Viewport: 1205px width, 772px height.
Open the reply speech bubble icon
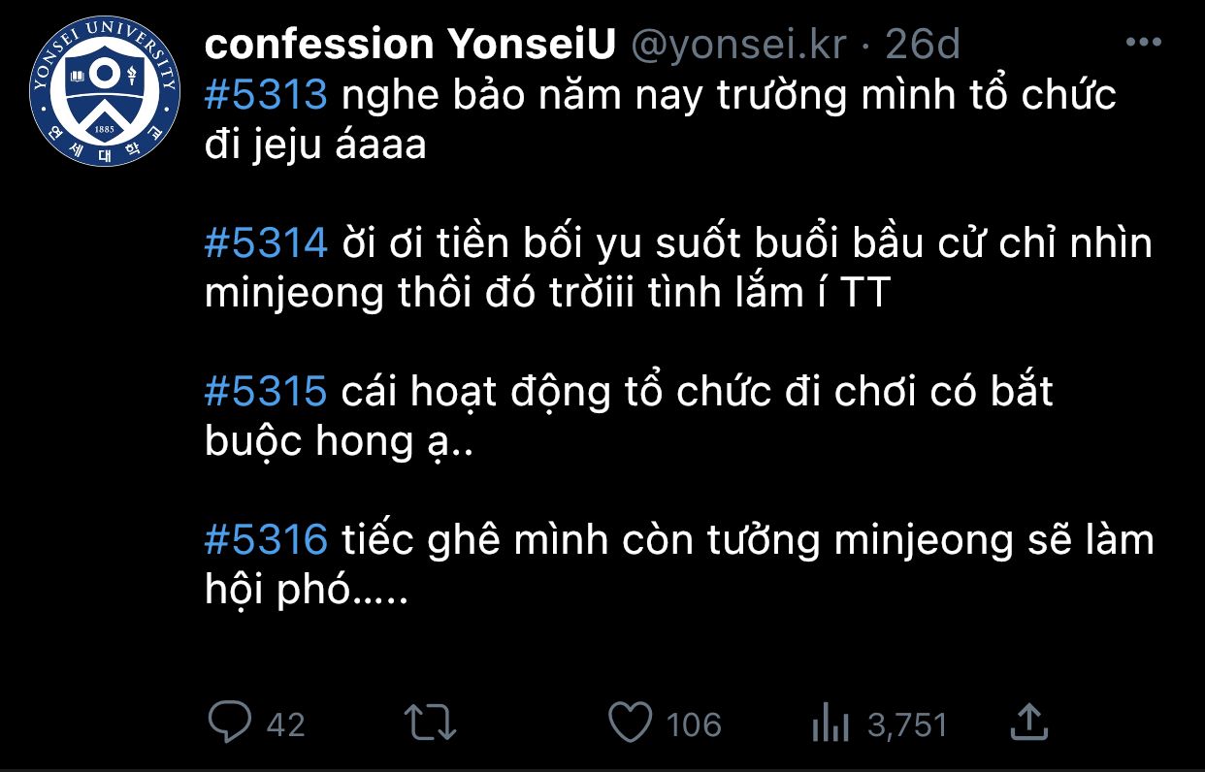pyautogui.click(x=231, y=723)
